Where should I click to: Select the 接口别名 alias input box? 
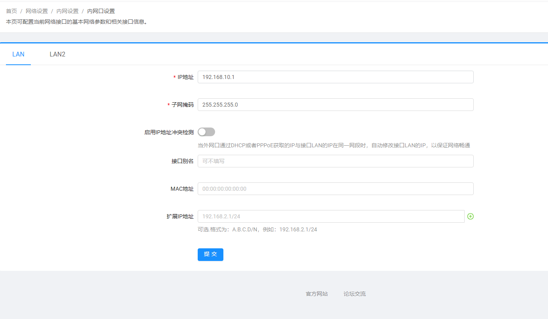pyautogui.click(x=335, y=161)
